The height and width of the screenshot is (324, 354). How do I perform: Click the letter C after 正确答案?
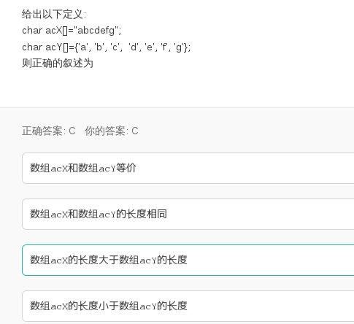pos(72,131)
